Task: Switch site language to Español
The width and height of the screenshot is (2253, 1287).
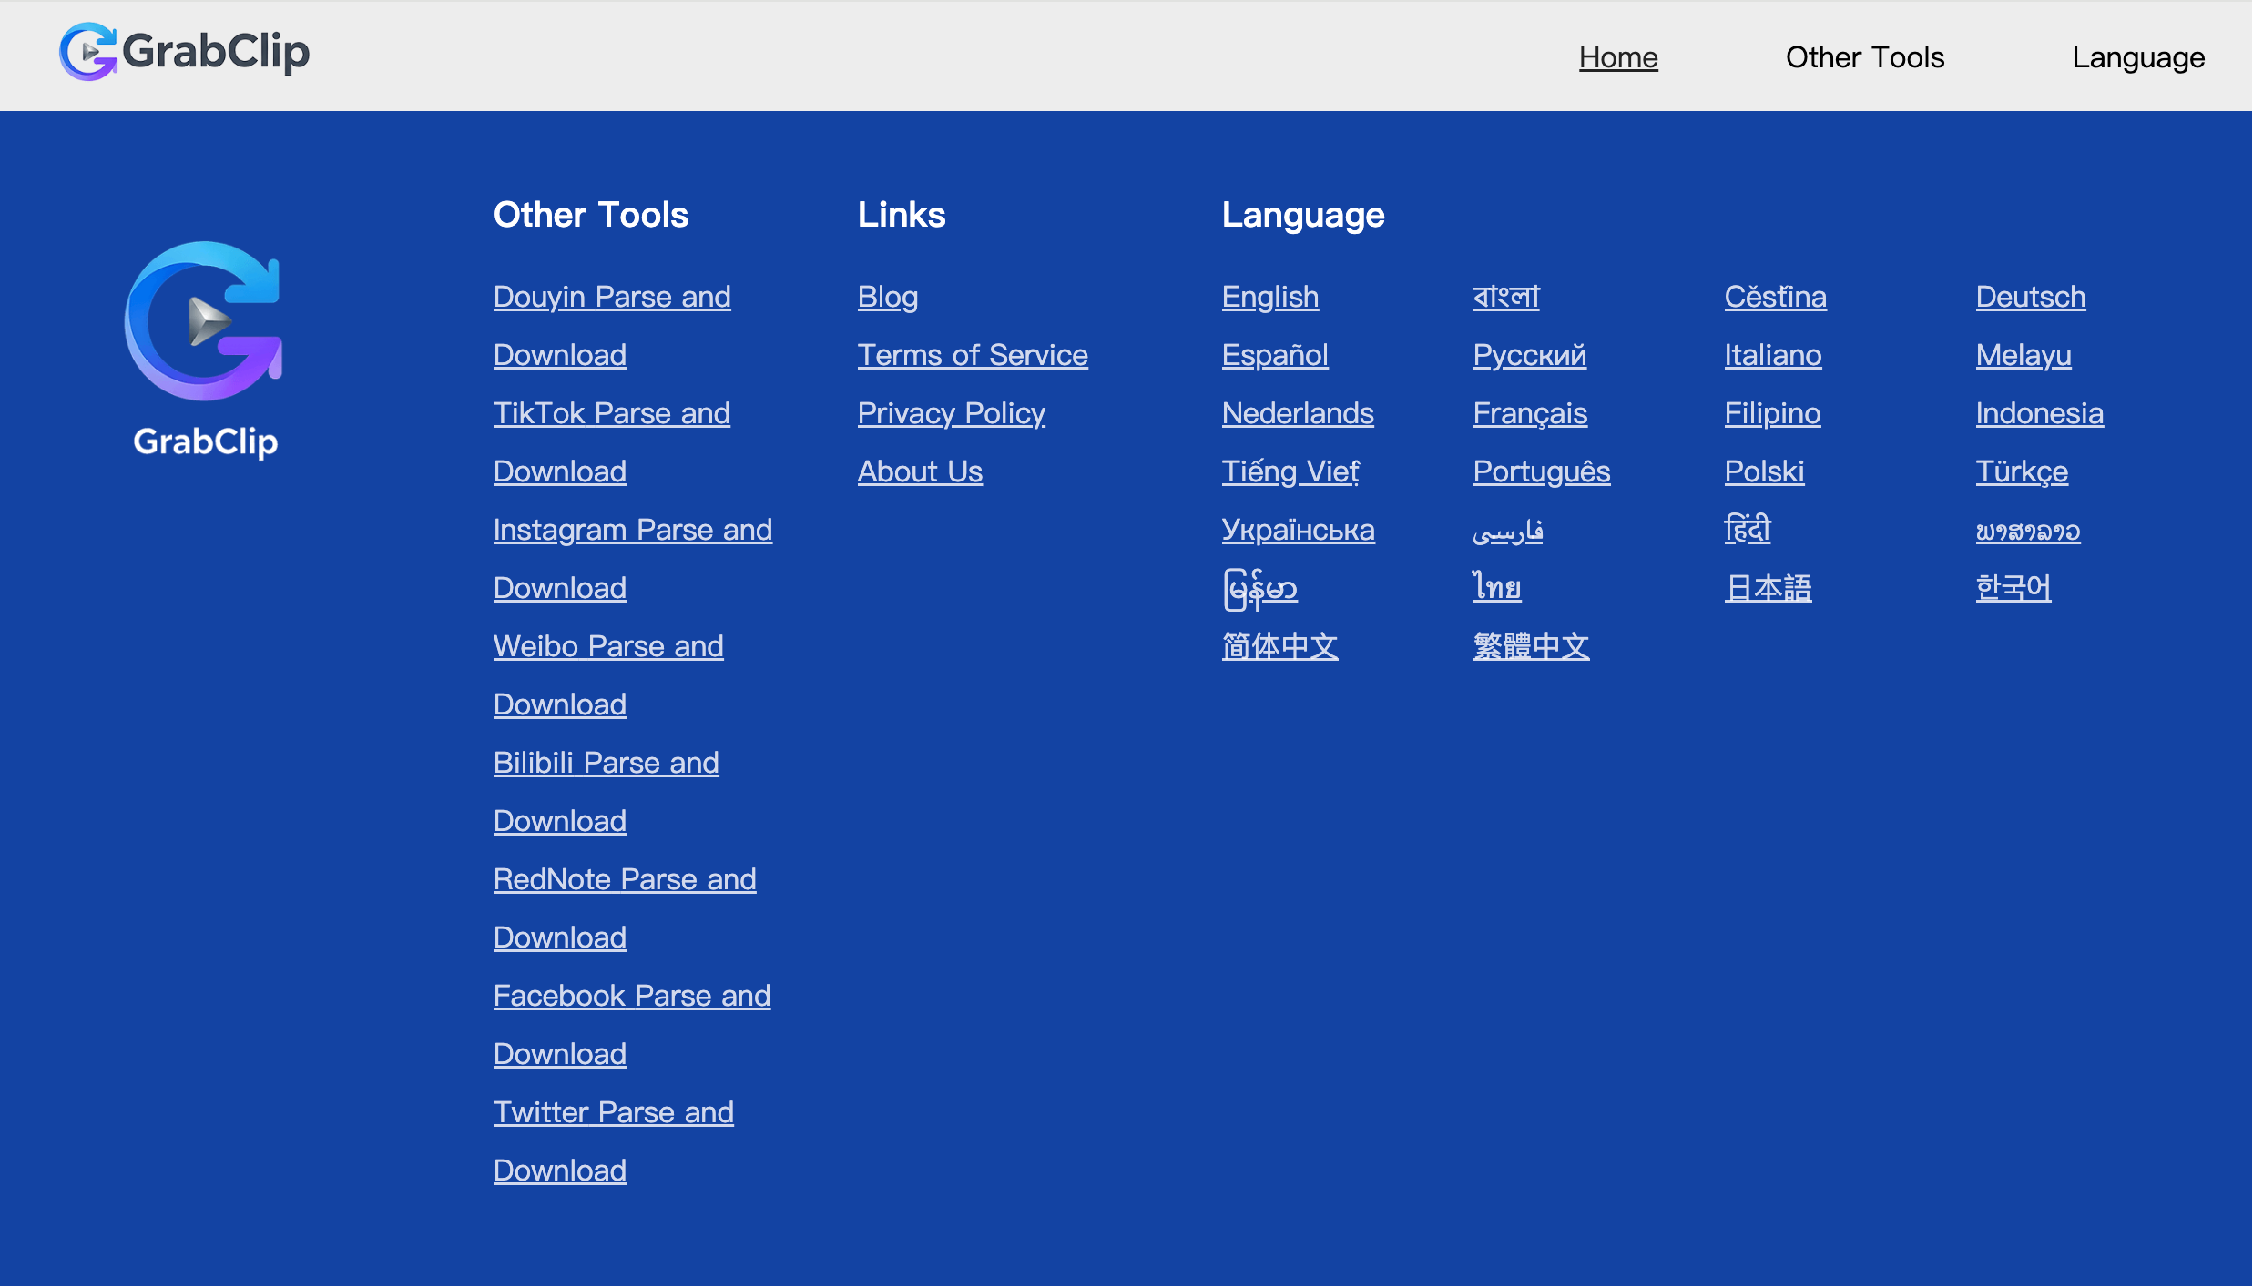Action: pos(1274,355)
